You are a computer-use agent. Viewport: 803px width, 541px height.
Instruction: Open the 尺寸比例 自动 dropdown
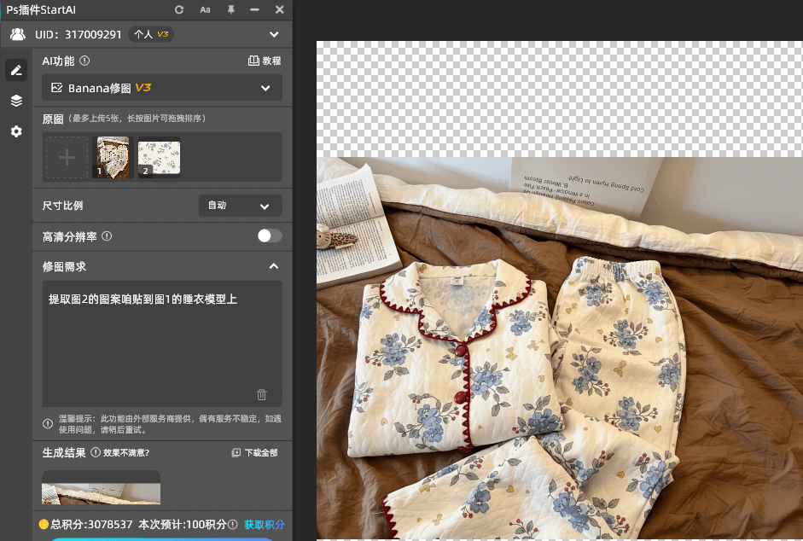pos(240,206)
